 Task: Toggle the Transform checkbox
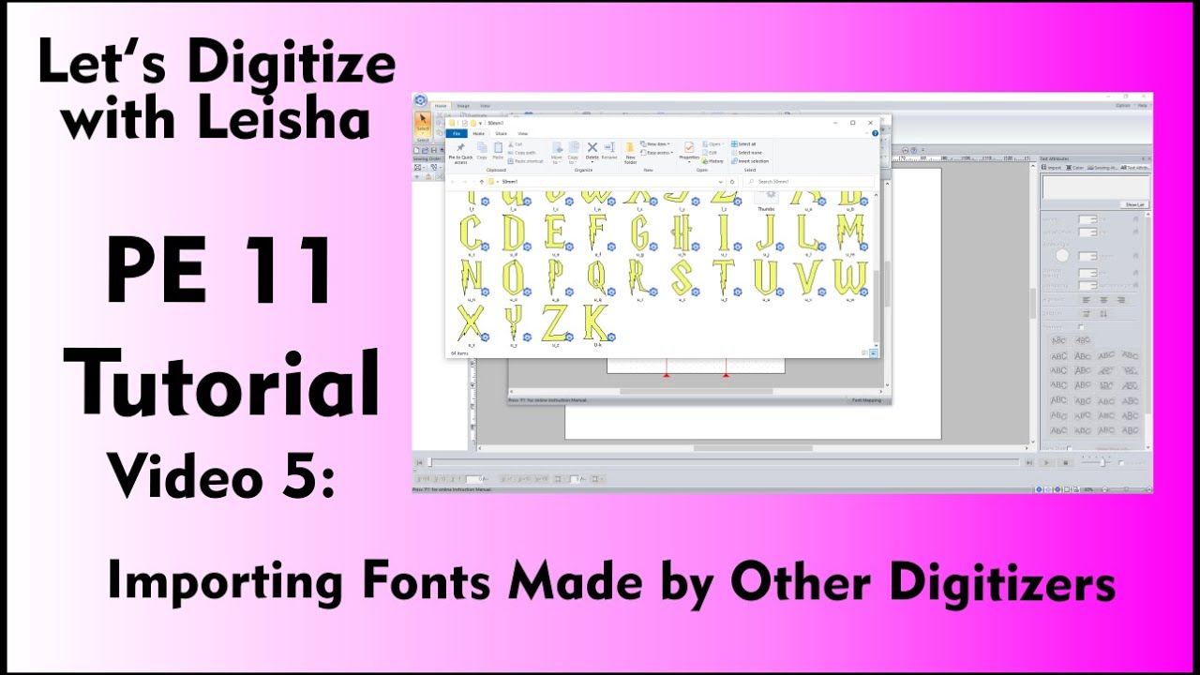1081,327
